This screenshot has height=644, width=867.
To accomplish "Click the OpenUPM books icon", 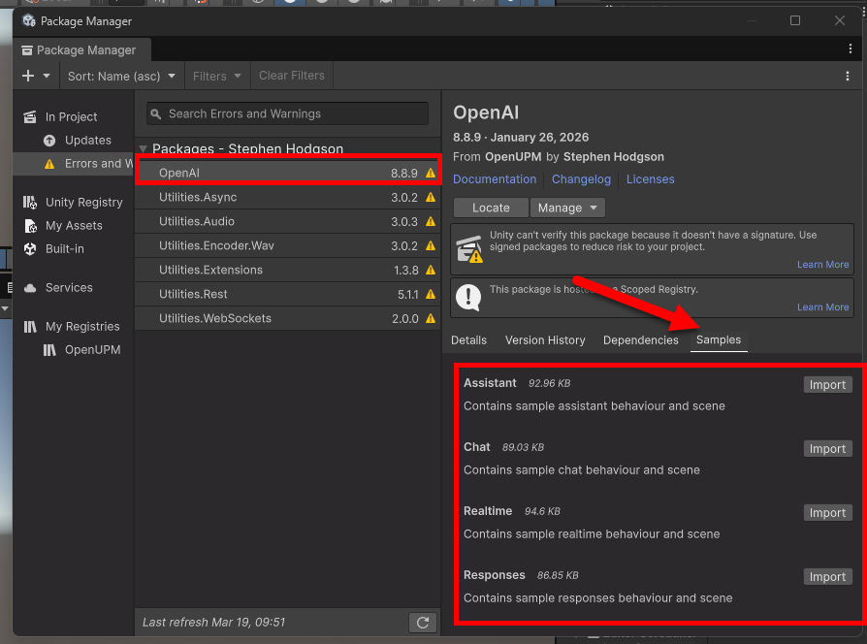I will [49, 350].
